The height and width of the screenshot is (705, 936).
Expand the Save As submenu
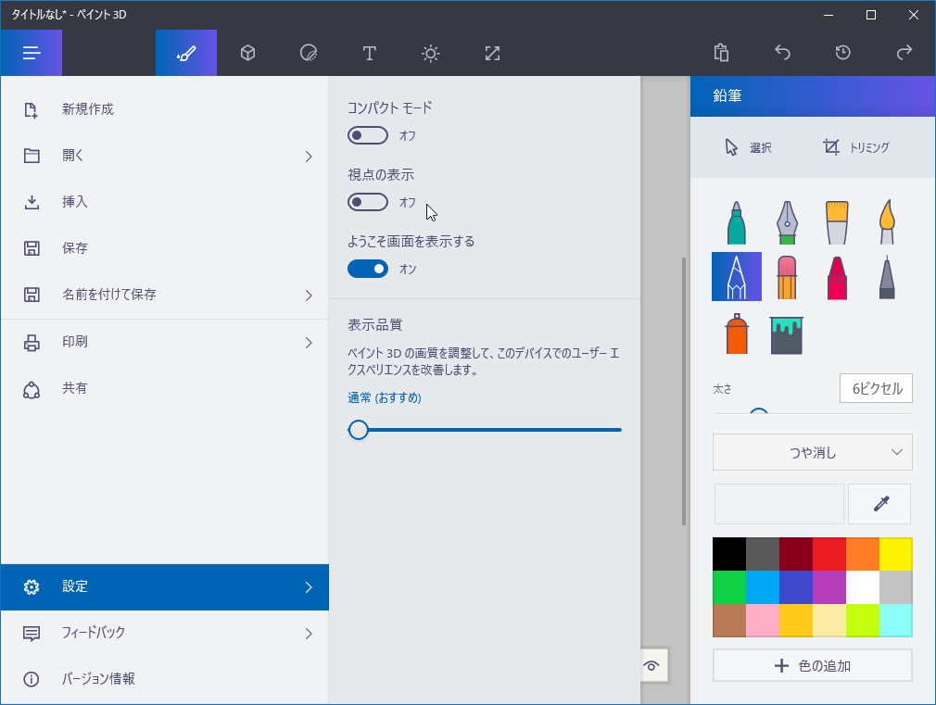pos(165,295)
